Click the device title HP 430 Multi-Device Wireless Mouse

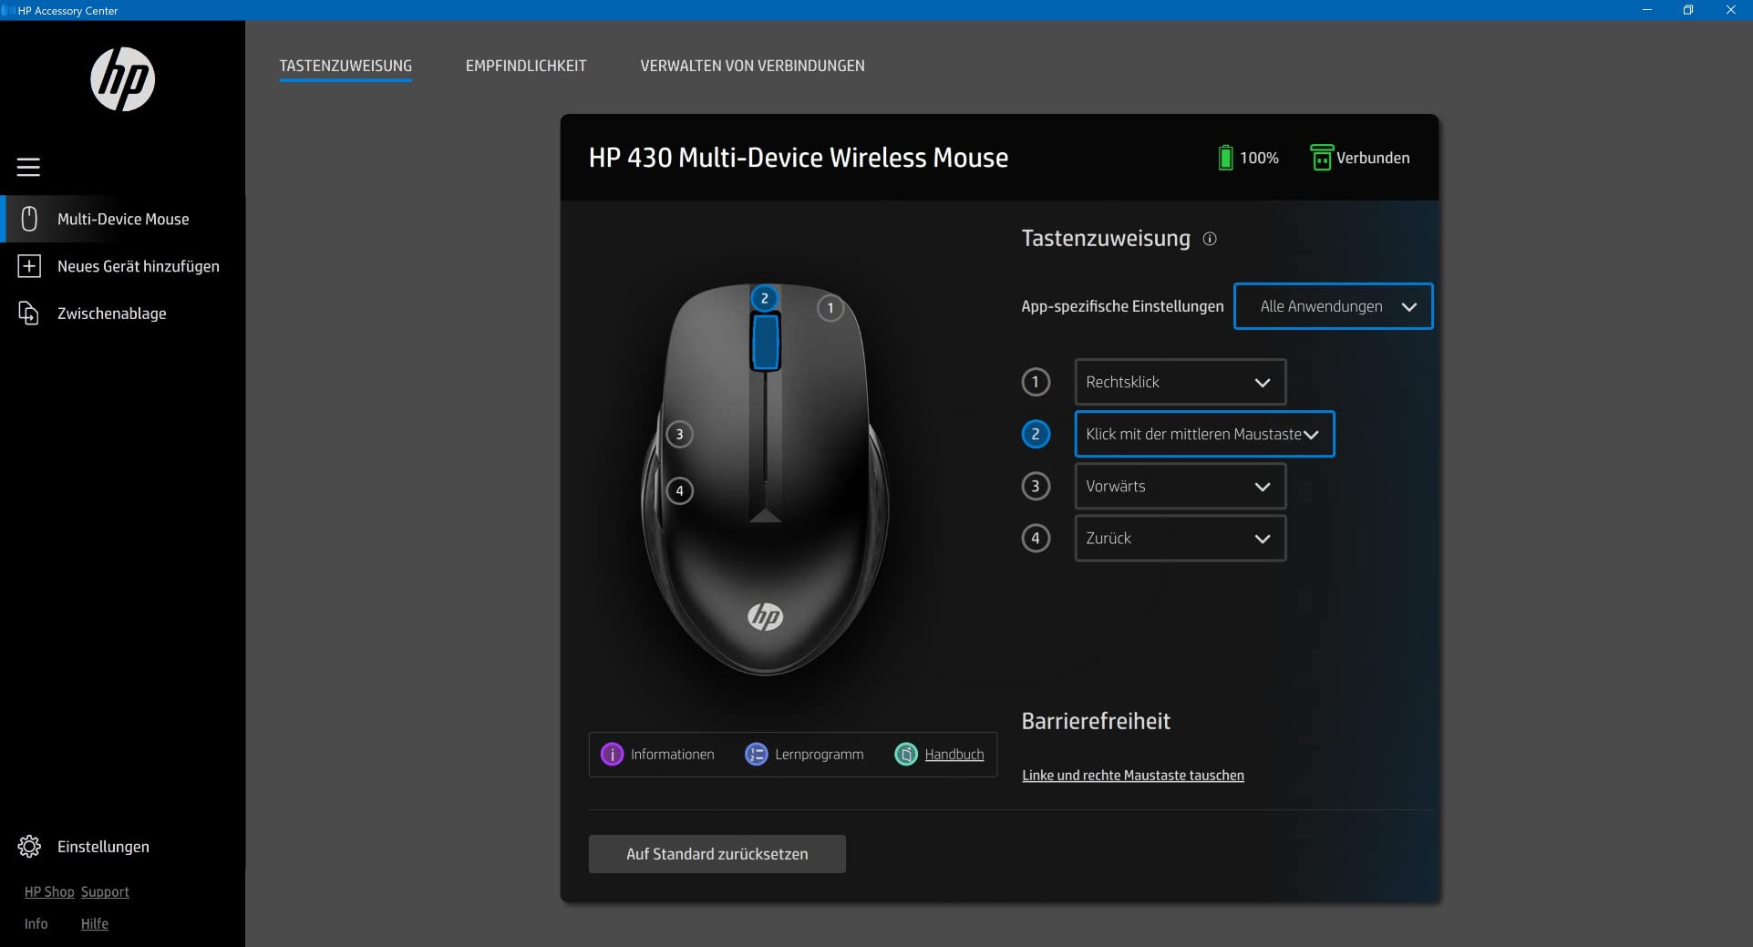point(799,158)
